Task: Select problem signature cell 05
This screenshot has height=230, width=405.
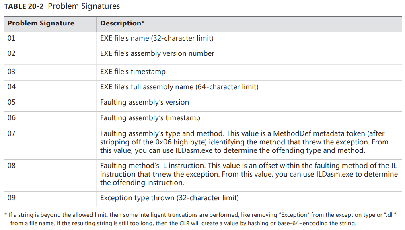Action: tap(12, 102)
